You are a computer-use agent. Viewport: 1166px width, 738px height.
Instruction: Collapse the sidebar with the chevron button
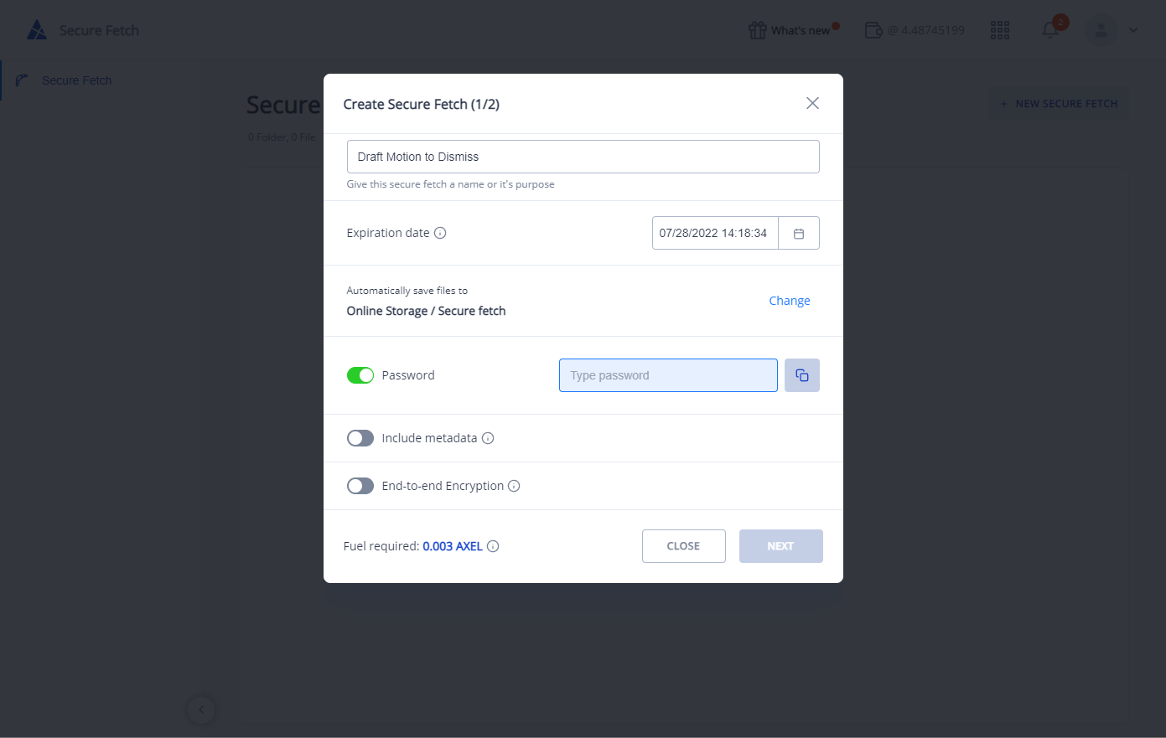point(201,710)
